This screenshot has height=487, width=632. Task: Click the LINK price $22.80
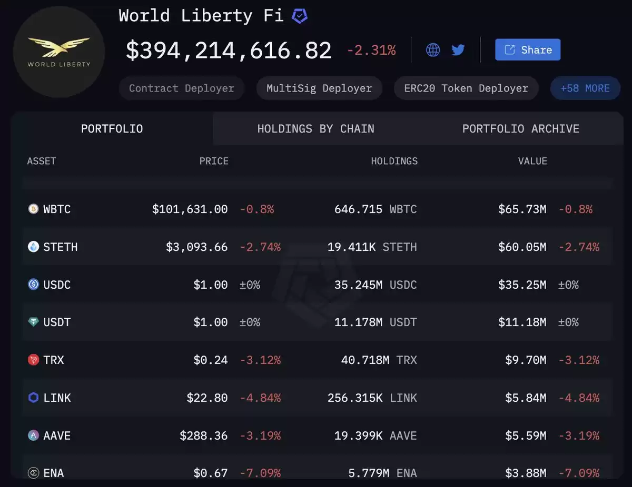click(x=208, y=398)
